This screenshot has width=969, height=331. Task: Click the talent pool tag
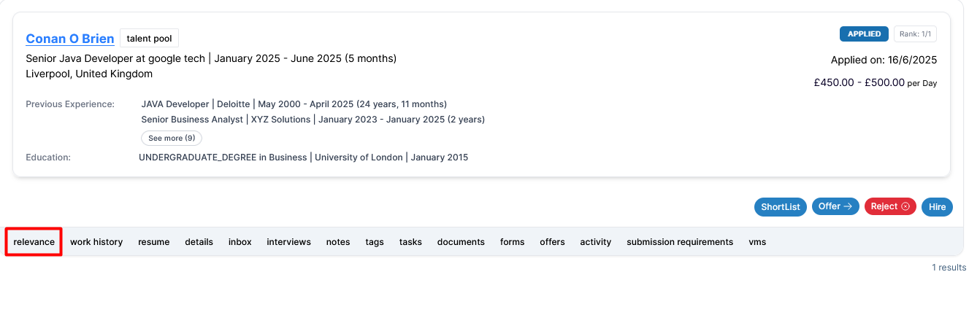tap(149, 39)
